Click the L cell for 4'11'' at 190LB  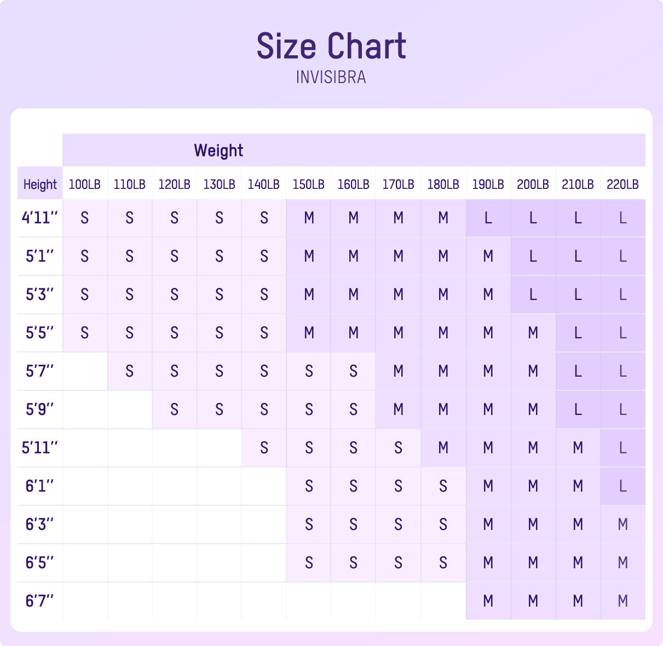[x=488, y=218]
